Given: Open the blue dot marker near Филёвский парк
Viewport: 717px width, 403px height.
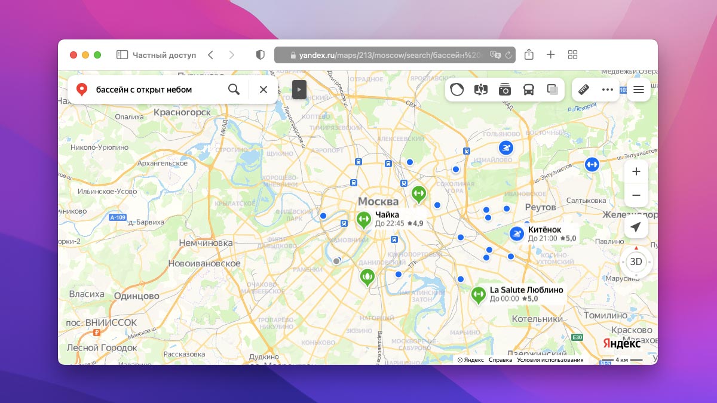Looking at the screenshot, I should click(x=323, y=216).
